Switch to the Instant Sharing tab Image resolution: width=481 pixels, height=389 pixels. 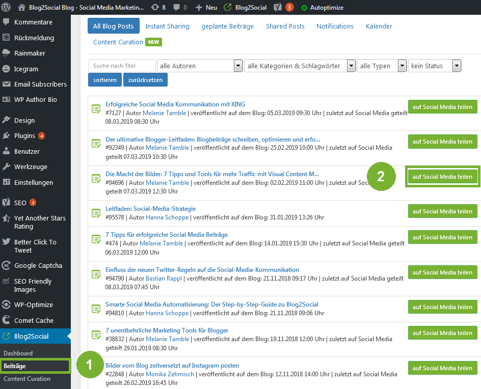pyautogui.click(x=168, y=26)
